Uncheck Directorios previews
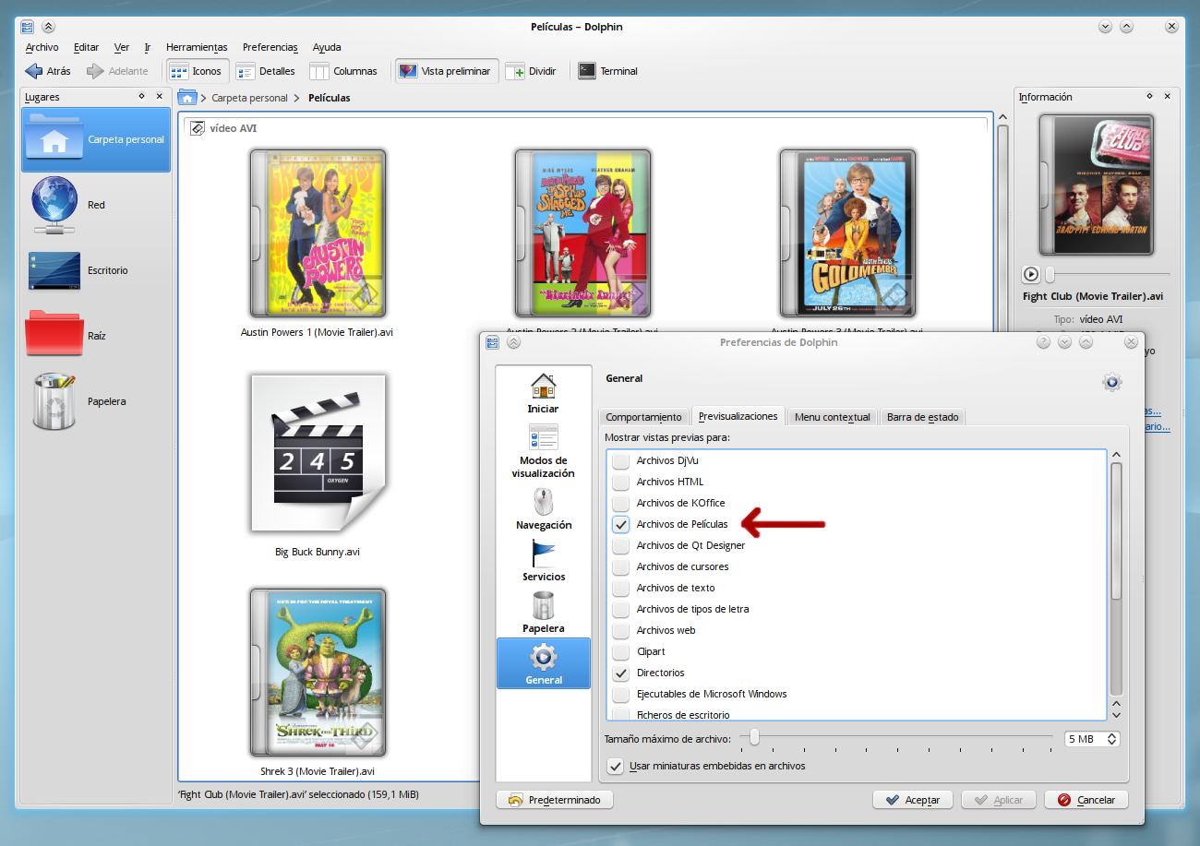Image resolution: width=1200 pixels, height=846 pixels. pyautogui.click(x=621, y=673)
